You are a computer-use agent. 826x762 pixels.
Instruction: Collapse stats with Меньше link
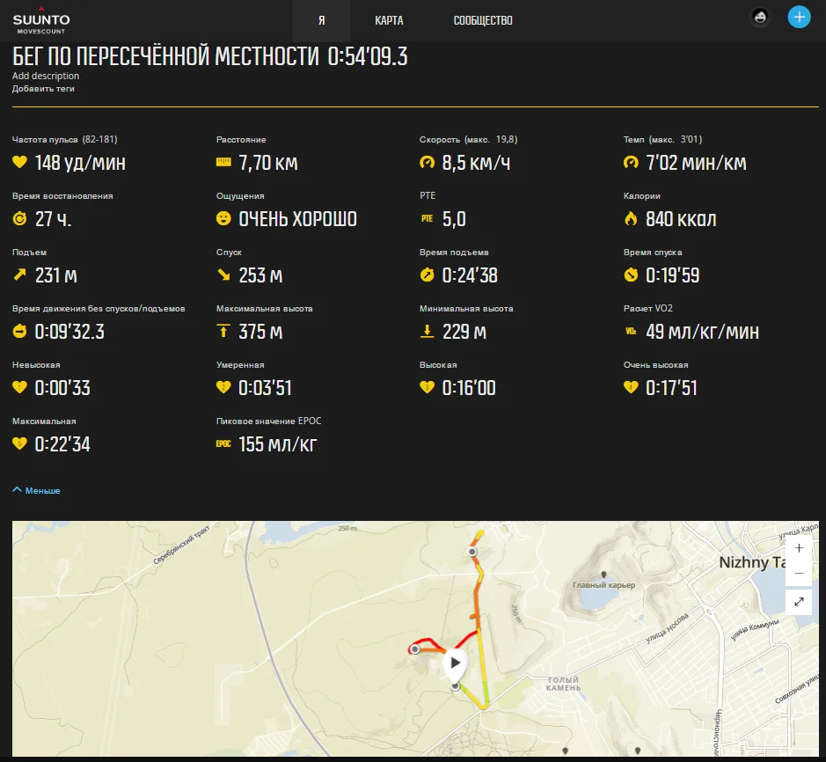(x=36, y=490)
